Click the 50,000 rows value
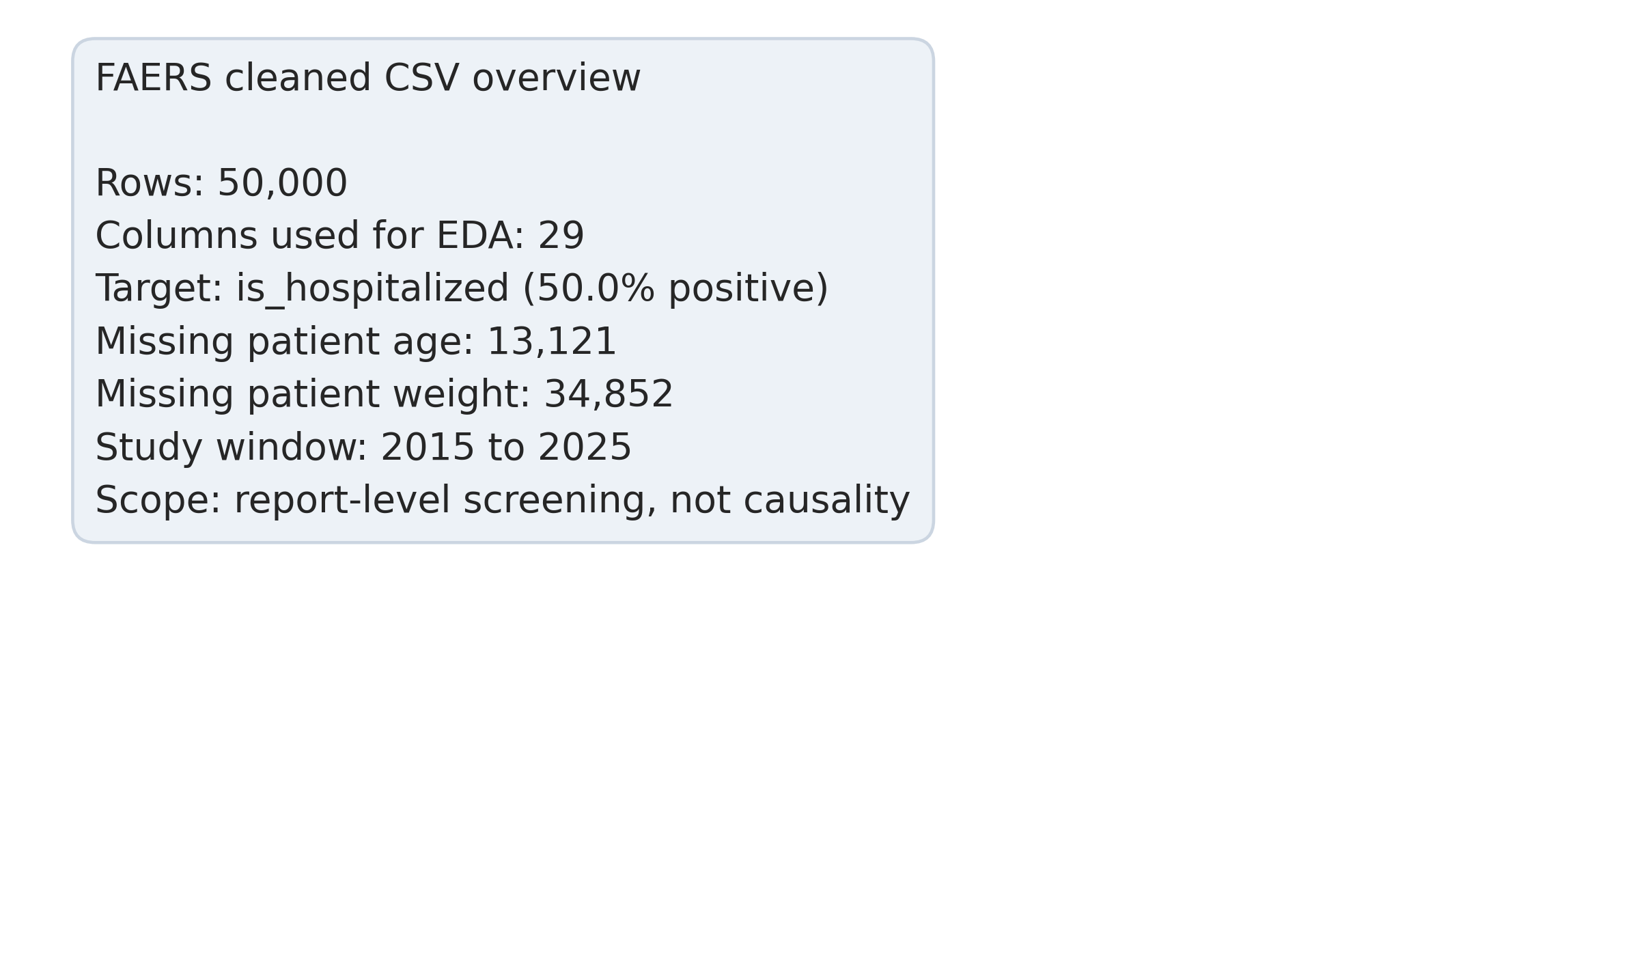Image resolution: width=1633 pixels, height=957 pixels. (282, 184)
